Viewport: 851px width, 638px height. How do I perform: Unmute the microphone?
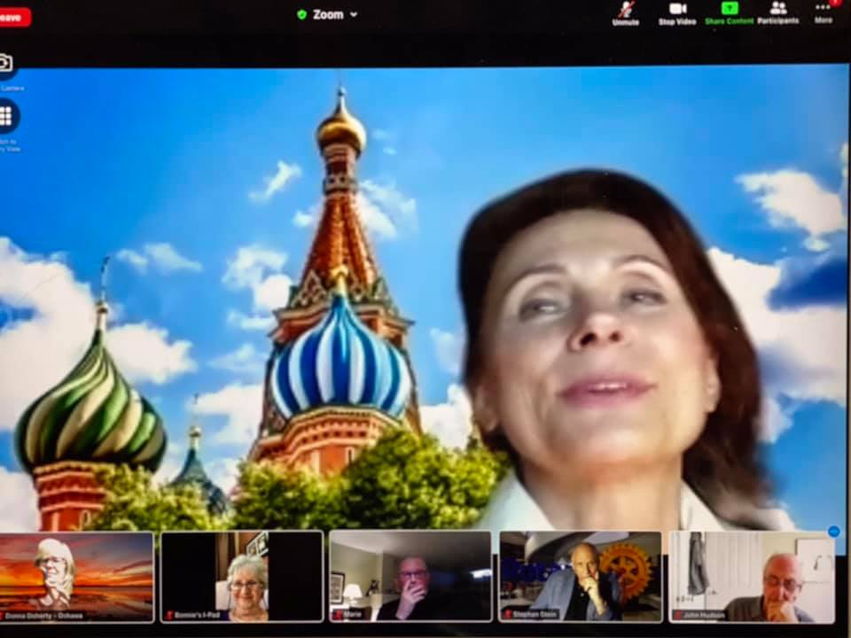point(626,12)
